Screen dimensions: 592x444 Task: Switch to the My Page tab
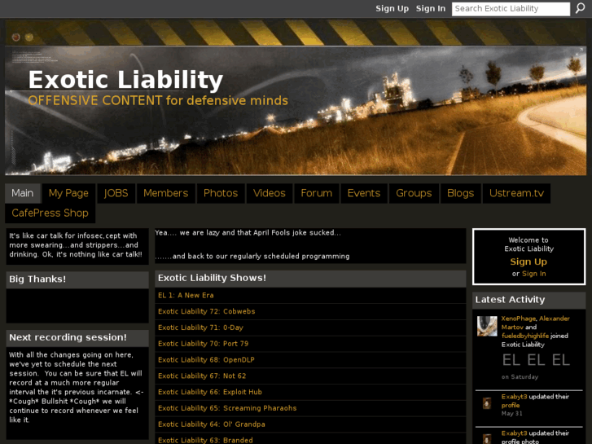coord(68,193)
